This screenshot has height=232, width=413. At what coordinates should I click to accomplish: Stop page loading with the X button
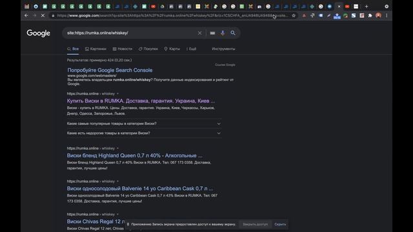point(43,15)
